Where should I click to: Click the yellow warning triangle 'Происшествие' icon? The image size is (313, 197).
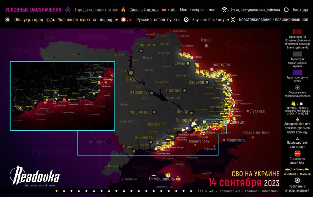click(297, 138)
